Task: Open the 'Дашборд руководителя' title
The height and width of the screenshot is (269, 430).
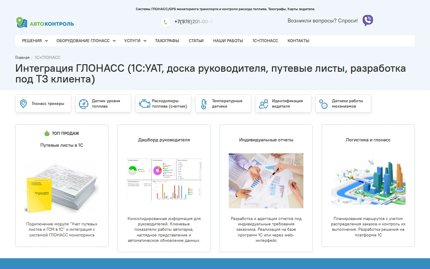Action: coord(164,140)
